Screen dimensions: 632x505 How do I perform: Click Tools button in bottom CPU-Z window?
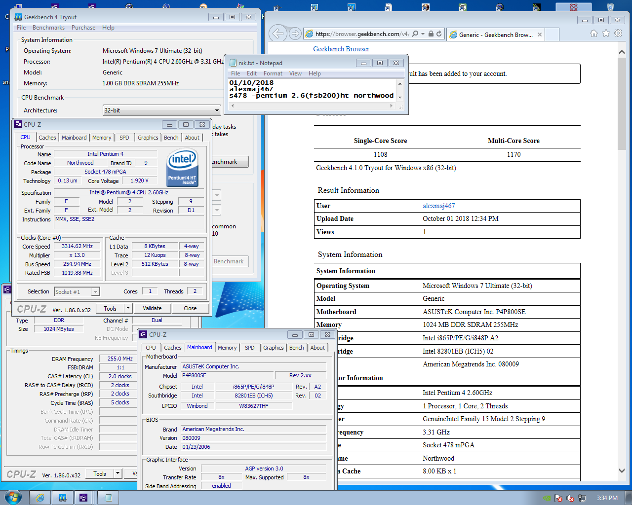click(100, 473)
